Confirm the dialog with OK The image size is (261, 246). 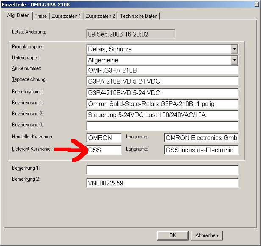tap(172, 235)
